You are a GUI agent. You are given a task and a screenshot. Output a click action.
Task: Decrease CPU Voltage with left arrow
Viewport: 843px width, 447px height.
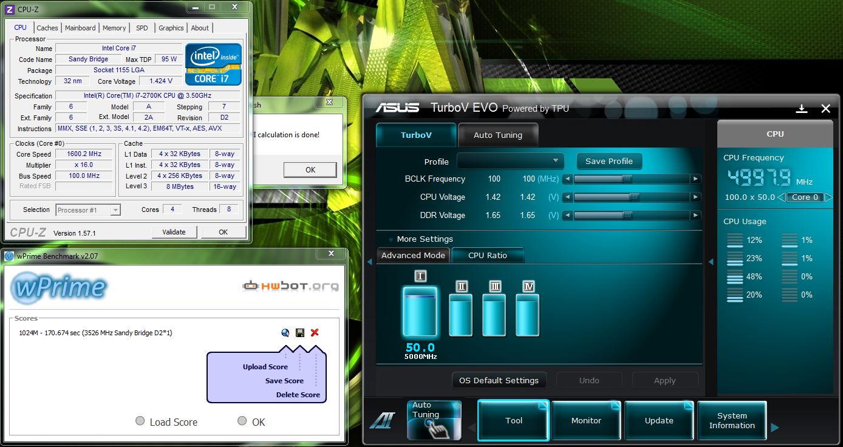click(567, 197)
